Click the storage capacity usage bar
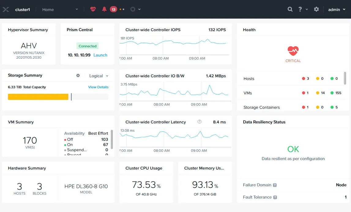The image size is (351, 212). point(58,97)
